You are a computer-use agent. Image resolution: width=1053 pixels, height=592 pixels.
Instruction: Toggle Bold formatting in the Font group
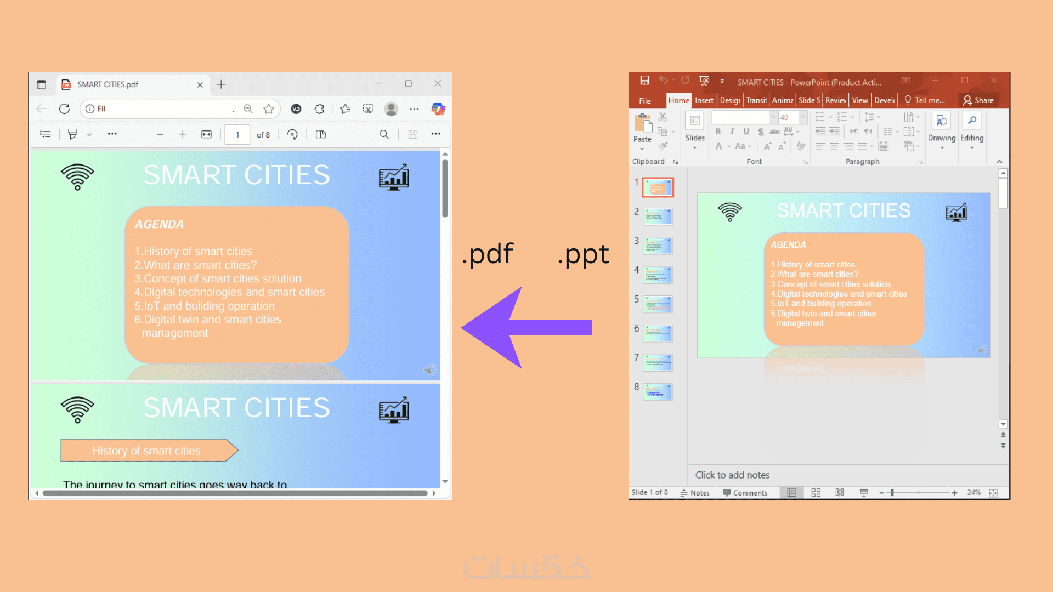(x=718, y=132)
